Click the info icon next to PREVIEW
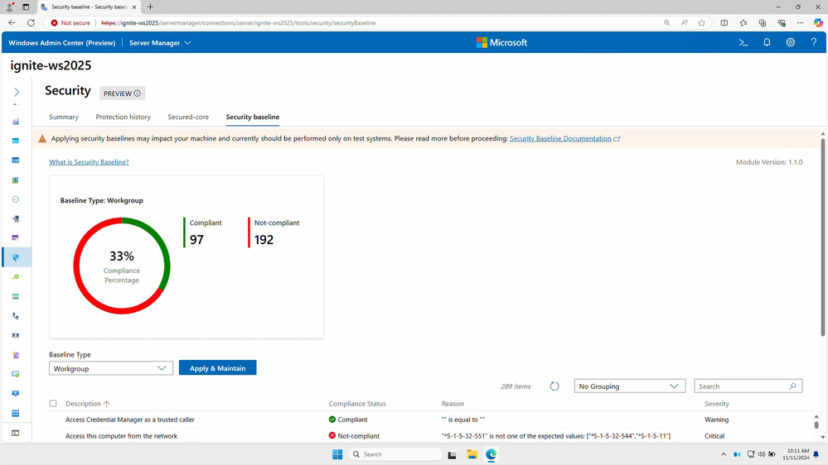Viewport: 828px width, 465px height. (138, 93)
